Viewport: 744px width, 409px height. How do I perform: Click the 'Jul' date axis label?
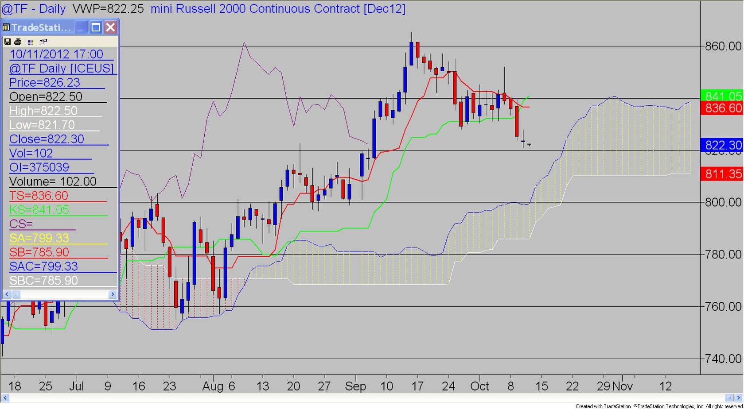point(76,386)
